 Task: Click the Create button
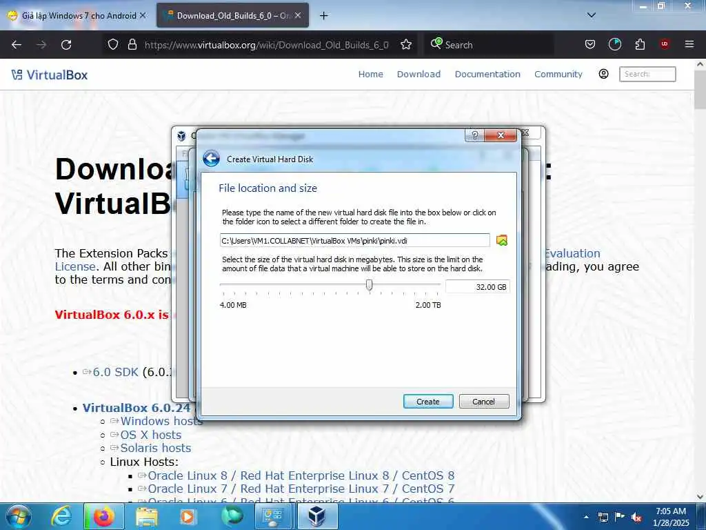(427, 401)
